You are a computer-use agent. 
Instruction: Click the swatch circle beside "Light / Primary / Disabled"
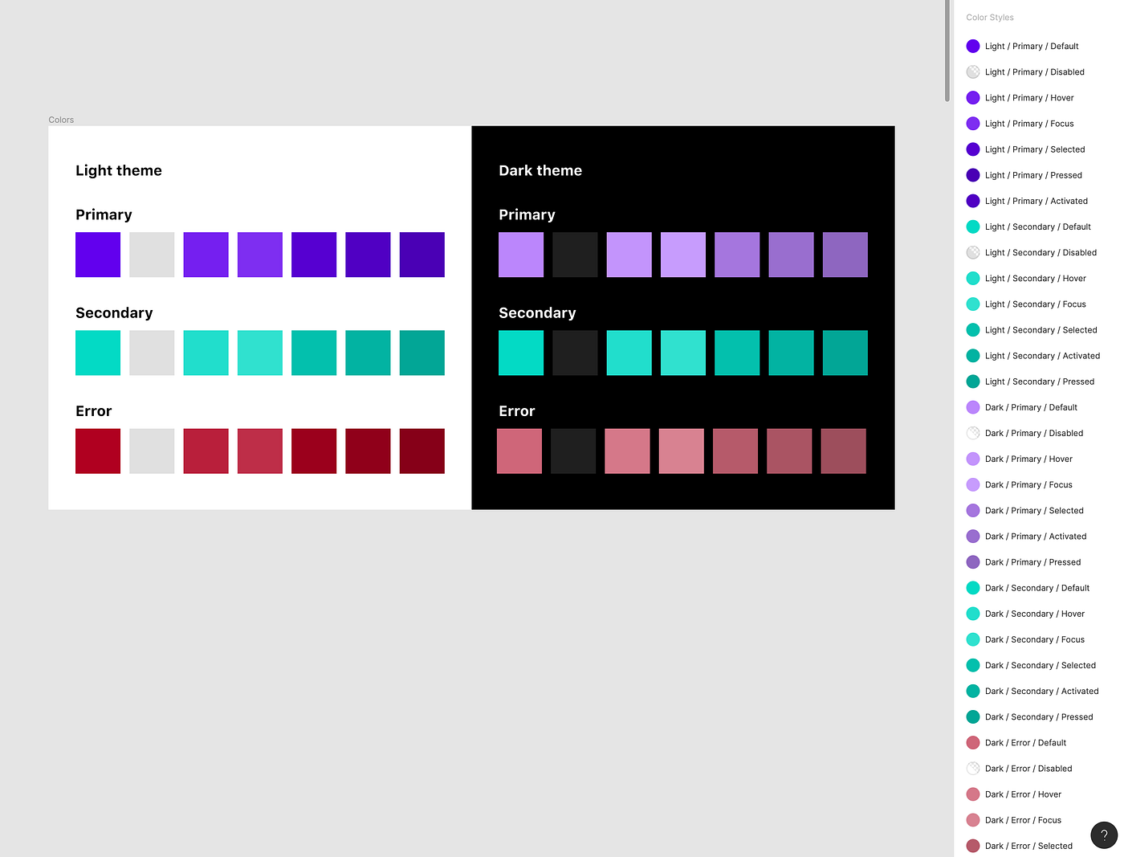coord(973,71)
